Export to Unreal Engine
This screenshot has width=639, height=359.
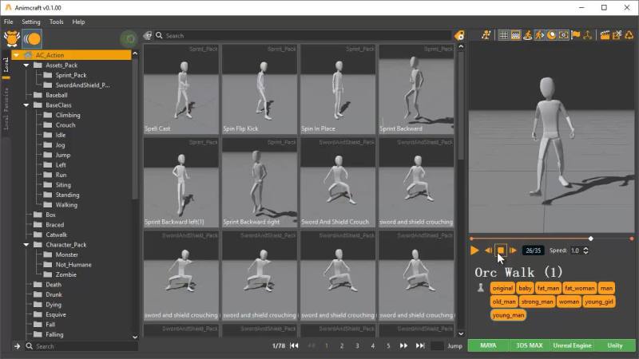coord(572,345)
